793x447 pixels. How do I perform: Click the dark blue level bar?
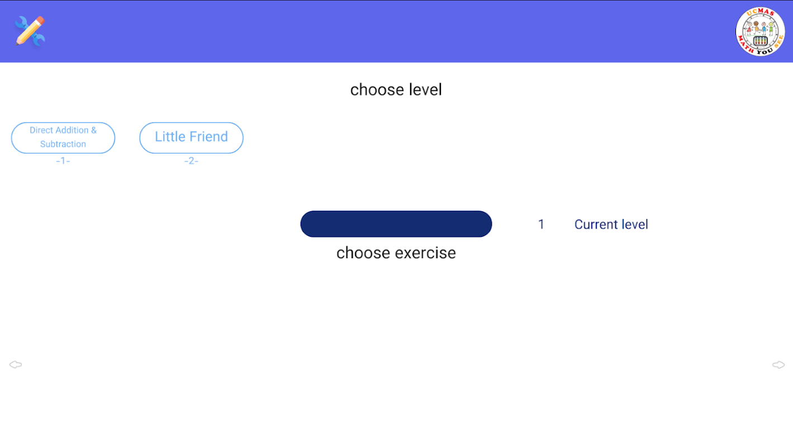396,224
